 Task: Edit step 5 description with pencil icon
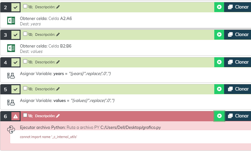[58, 89]
